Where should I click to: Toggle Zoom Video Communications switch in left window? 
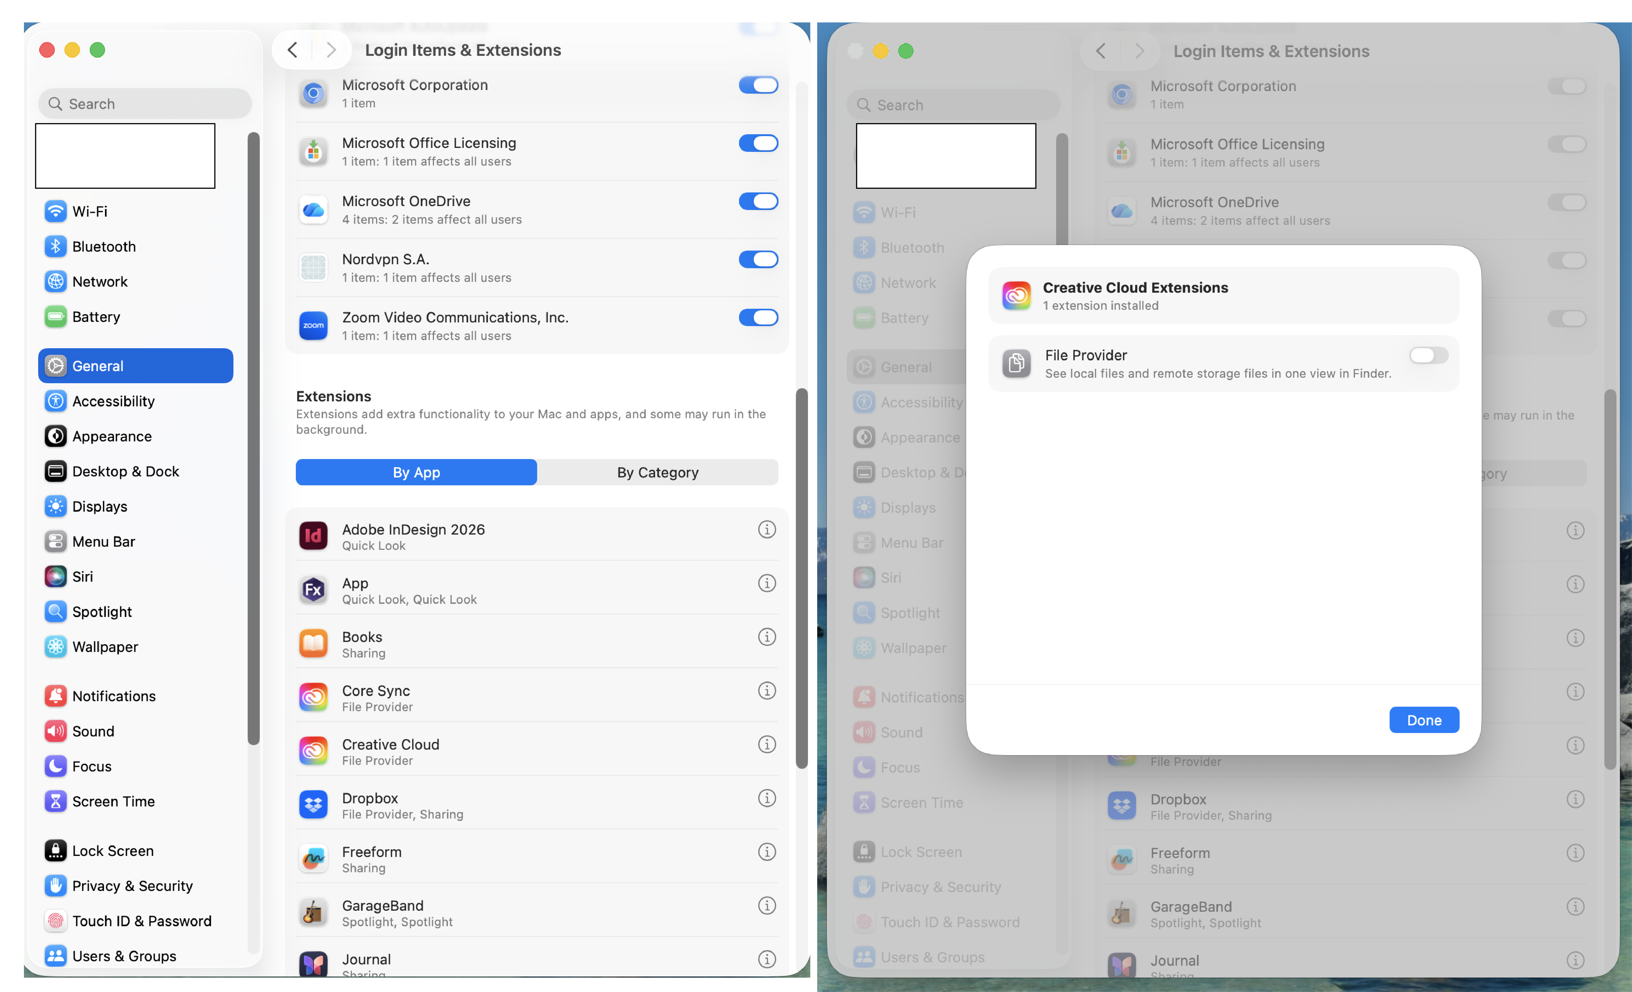[x=758, y=318]
